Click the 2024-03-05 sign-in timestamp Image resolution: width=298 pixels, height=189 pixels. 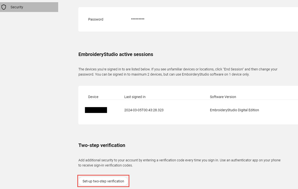click(x=144, y=110)
